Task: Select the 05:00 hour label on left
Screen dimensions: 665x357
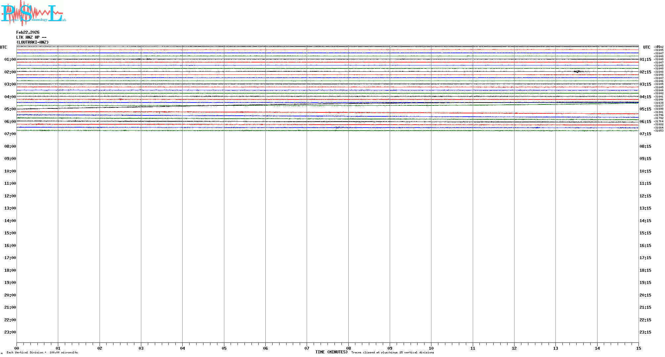Action: (x=10, y=109)
